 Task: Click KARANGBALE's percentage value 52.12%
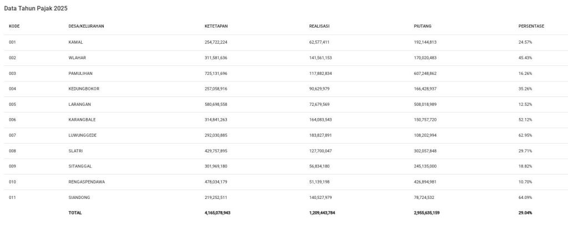click(525, 120)
